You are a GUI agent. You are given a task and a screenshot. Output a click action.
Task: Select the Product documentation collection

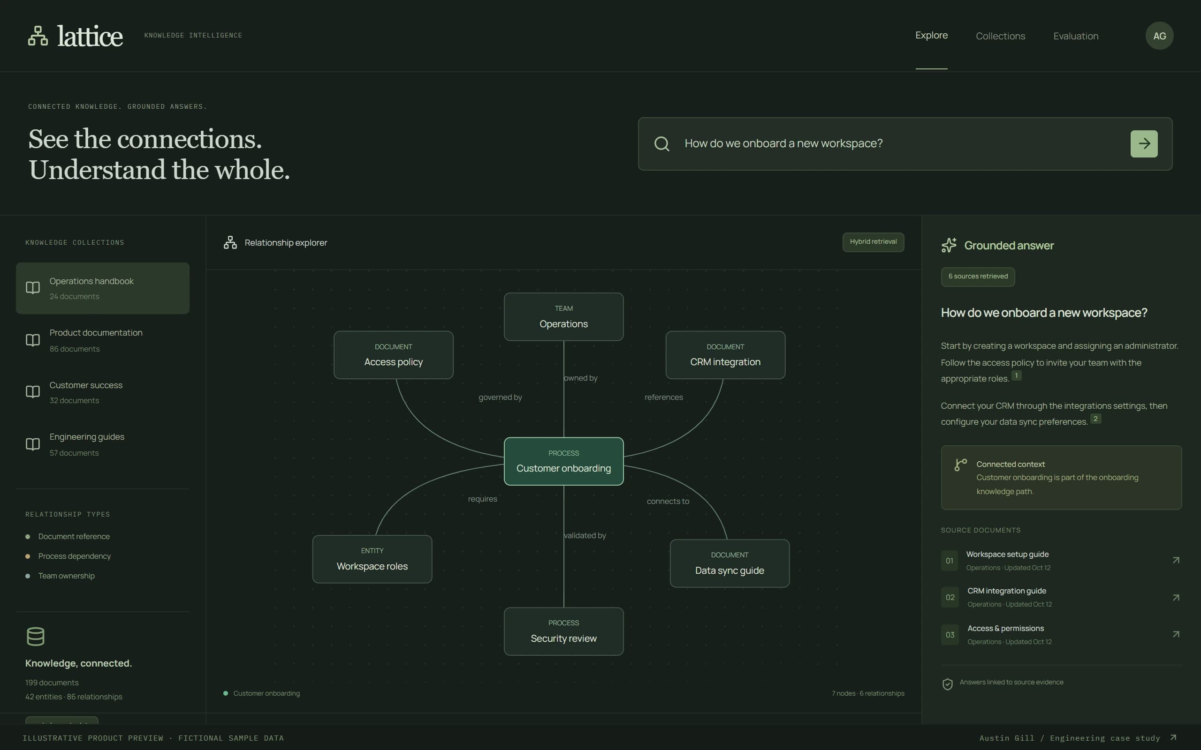point(103,340)
